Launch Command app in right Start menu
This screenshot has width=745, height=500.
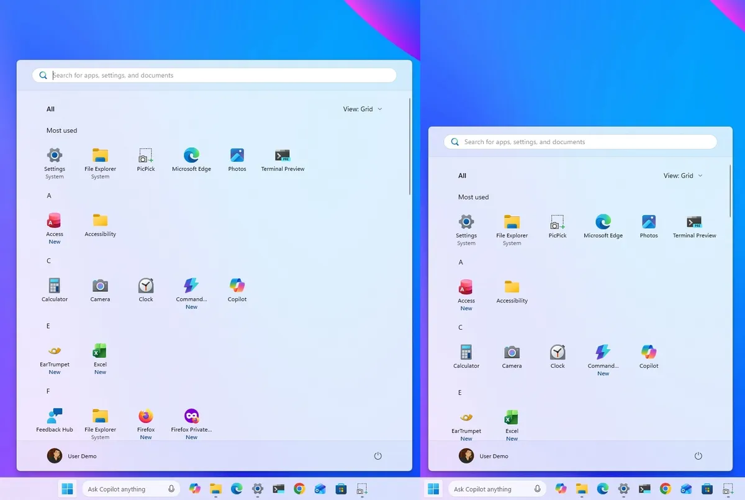click(603, 360)
